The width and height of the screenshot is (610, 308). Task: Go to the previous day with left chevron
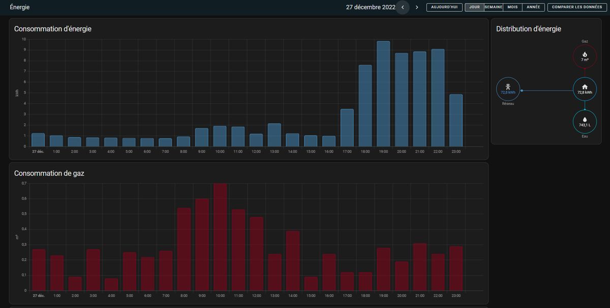pos(403,8)
